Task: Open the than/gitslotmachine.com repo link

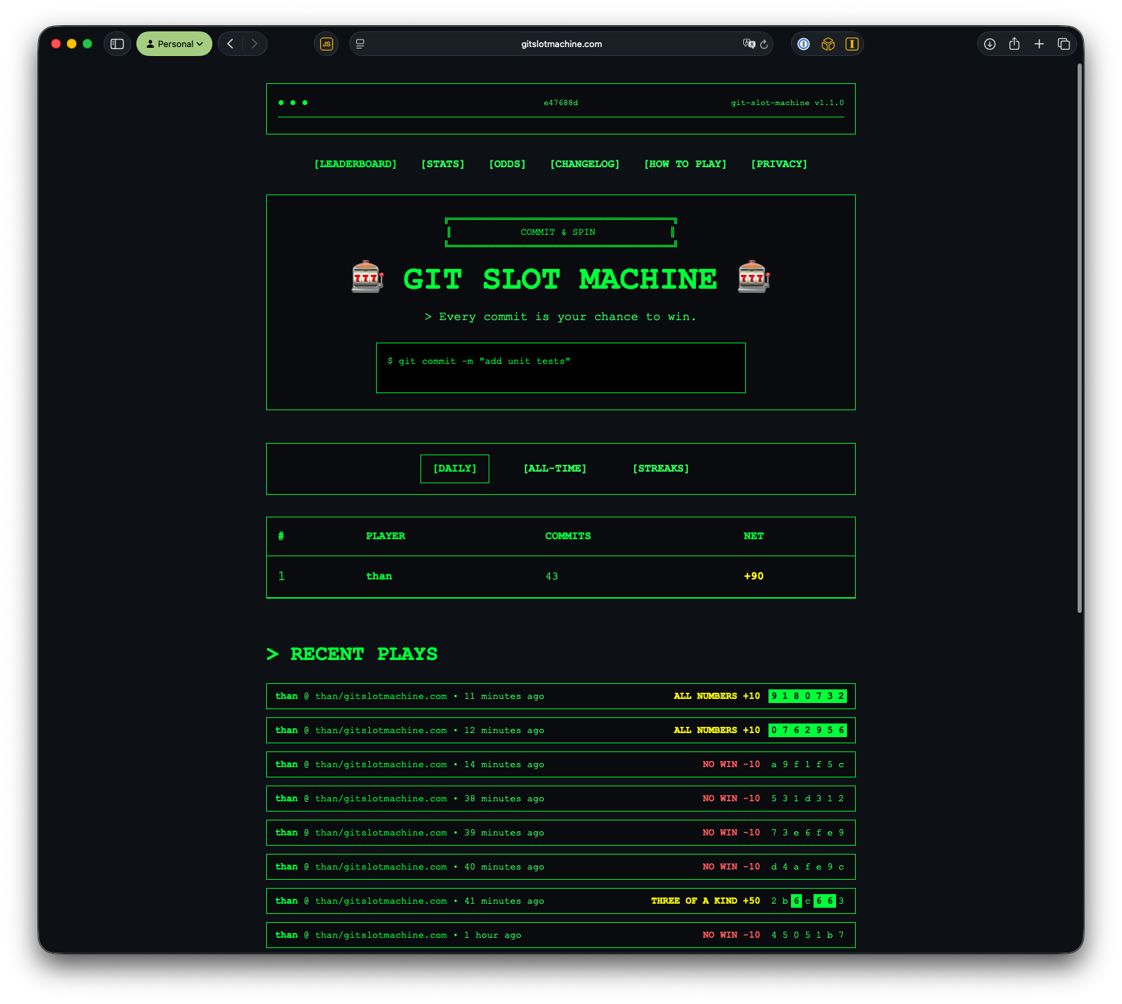Action: point(380,695)
